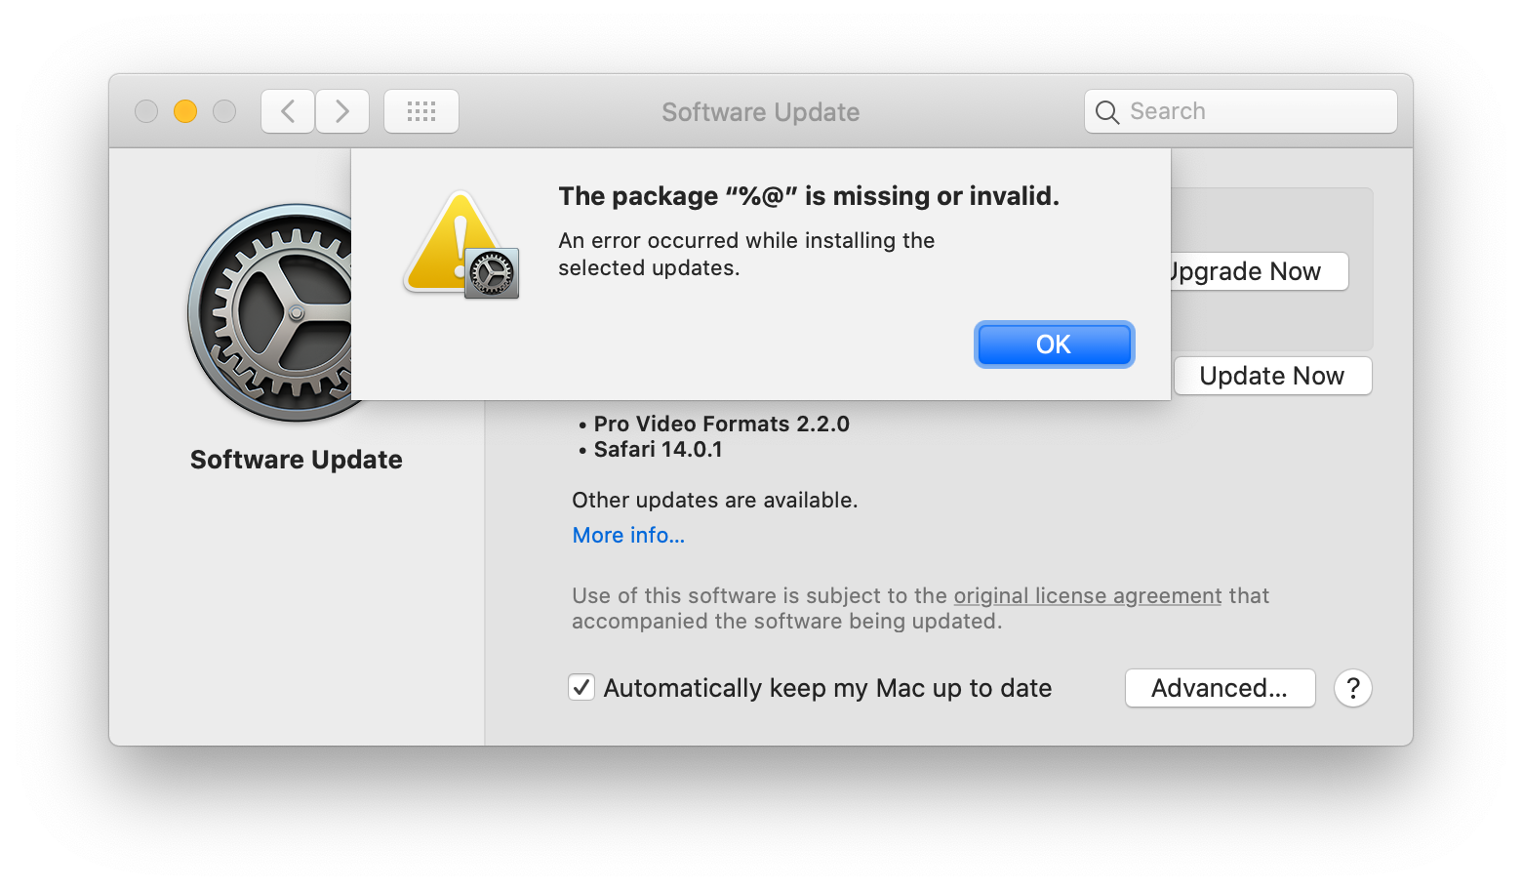Go forward with the right chevron button
Viewport: 1522px width, 890px height.
[342, 111]
